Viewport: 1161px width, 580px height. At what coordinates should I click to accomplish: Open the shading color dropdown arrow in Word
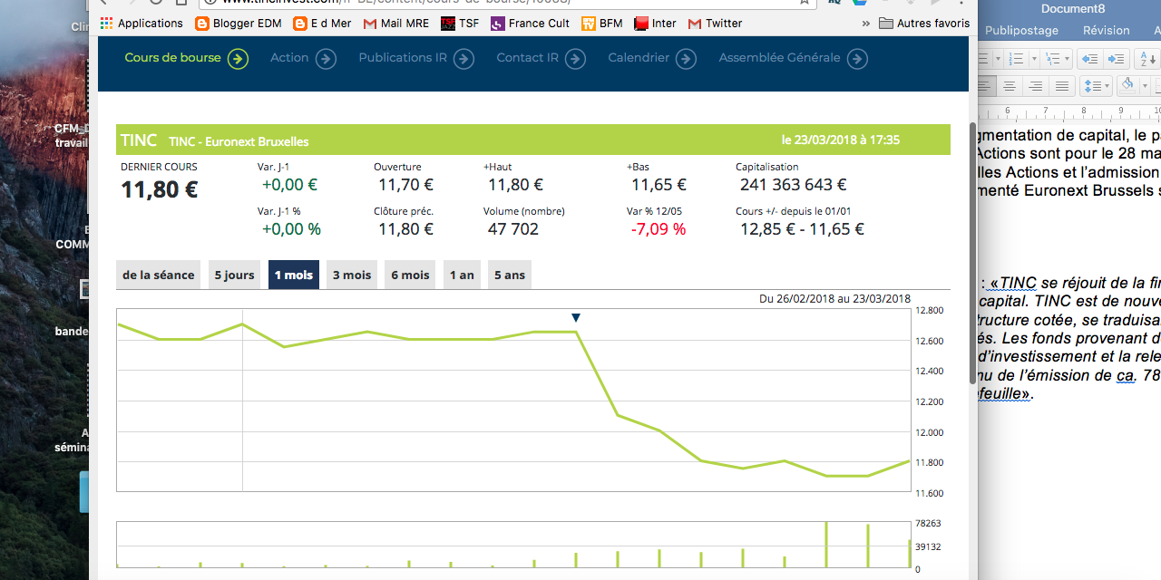1145,86
